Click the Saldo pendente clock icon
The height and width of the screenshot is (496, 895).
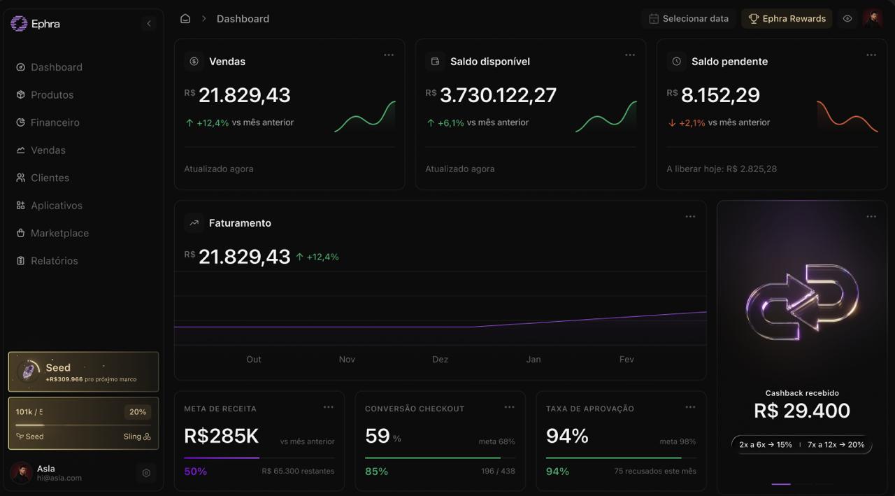click(676, 62)
